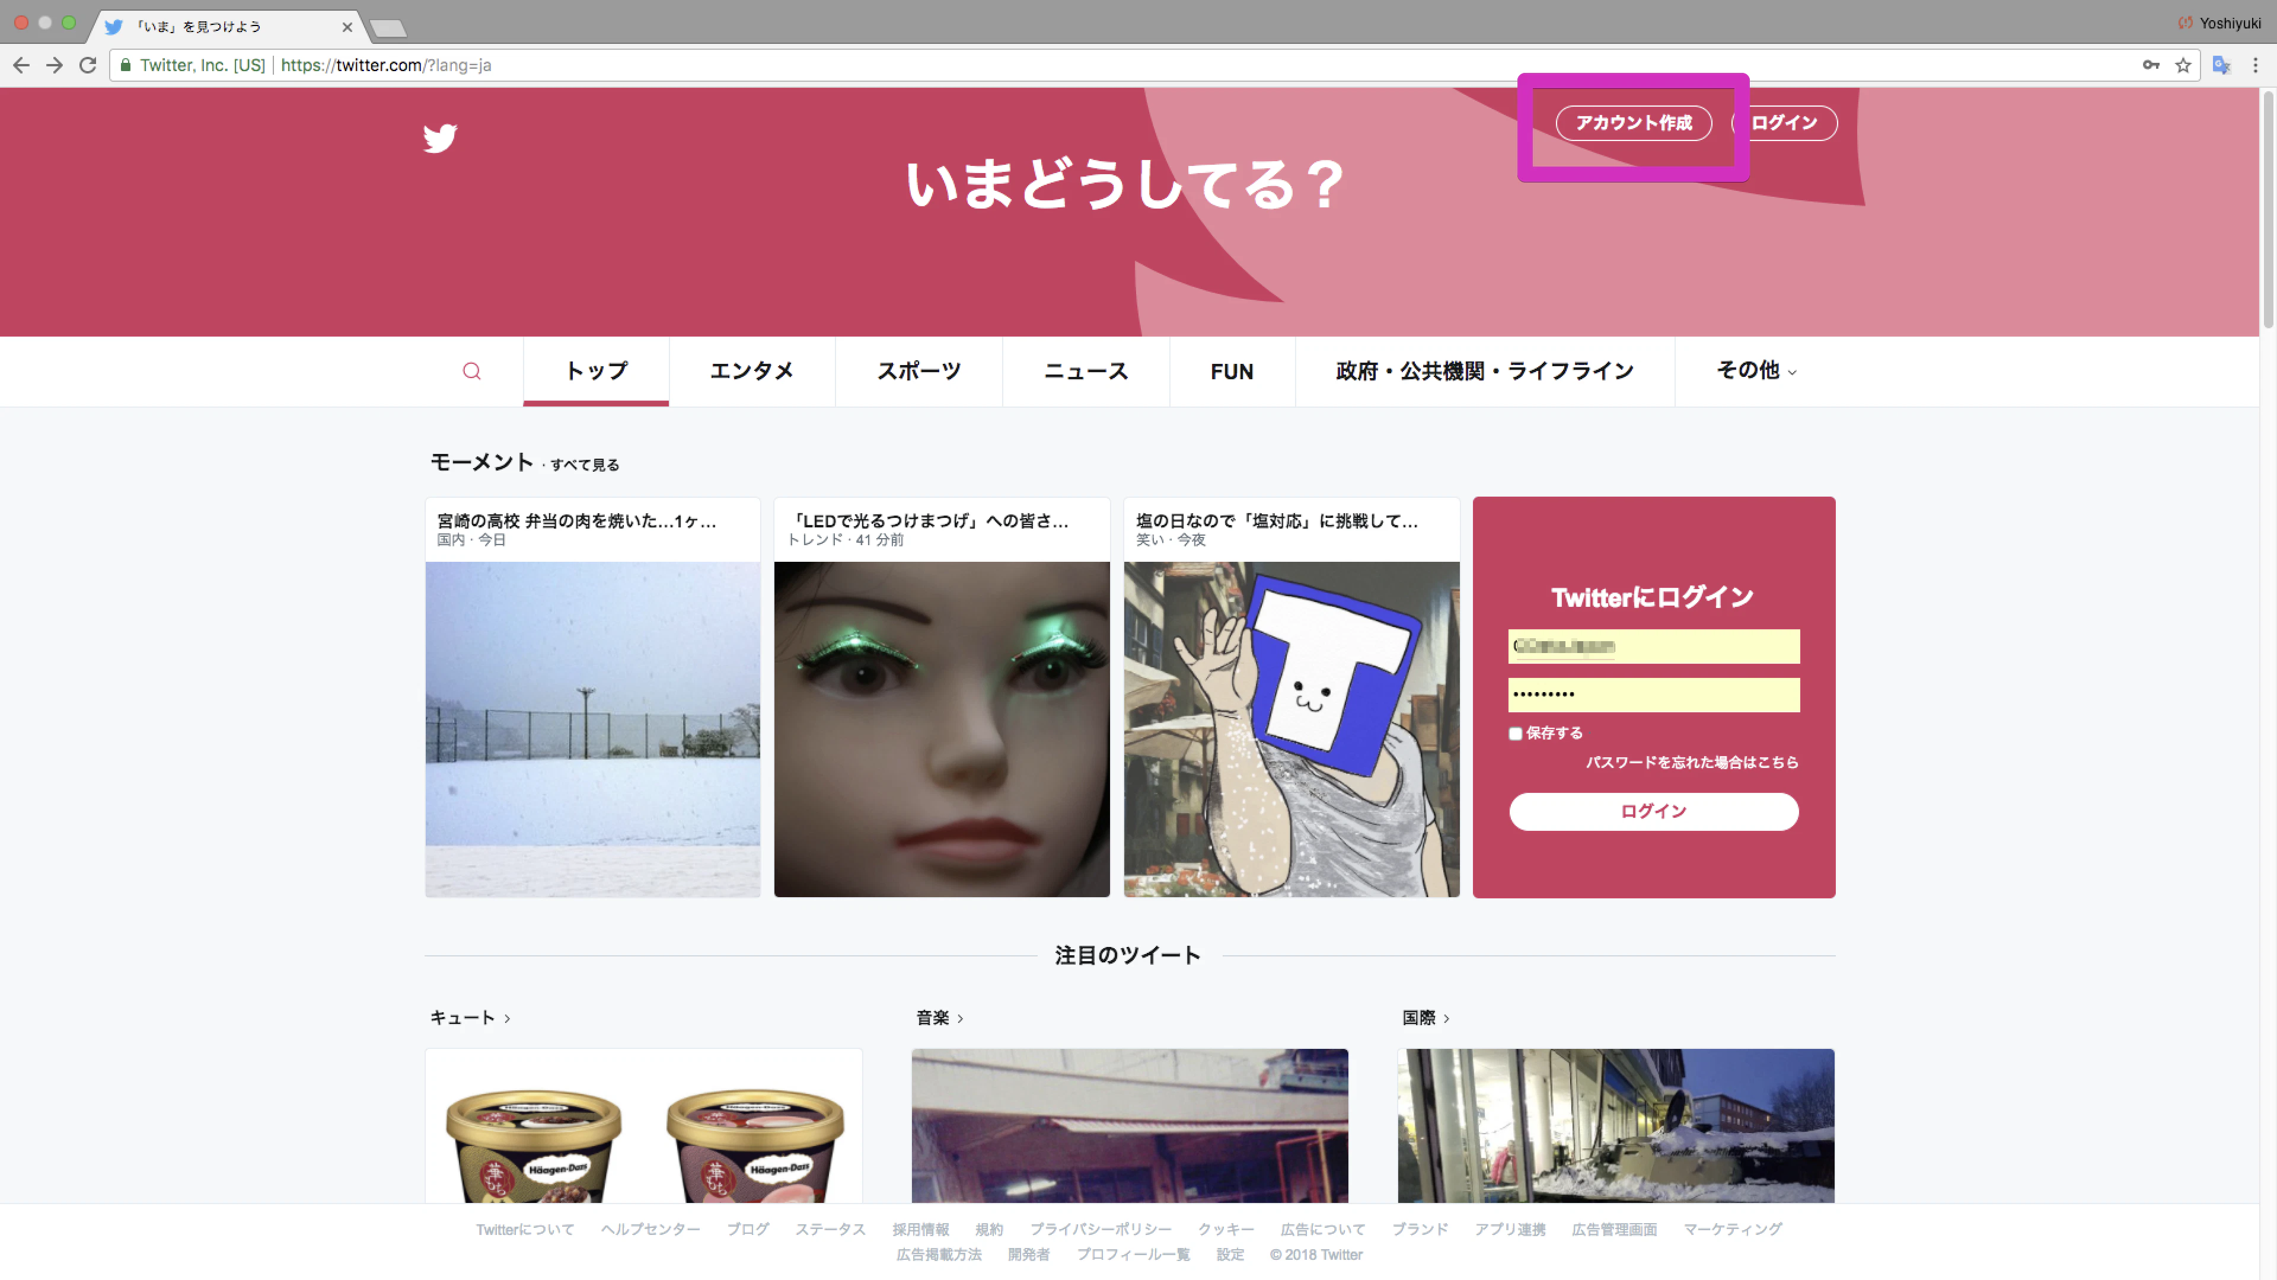2277x1280 pixels.
Task: Click the username input field
Action: coord(1653,646)
